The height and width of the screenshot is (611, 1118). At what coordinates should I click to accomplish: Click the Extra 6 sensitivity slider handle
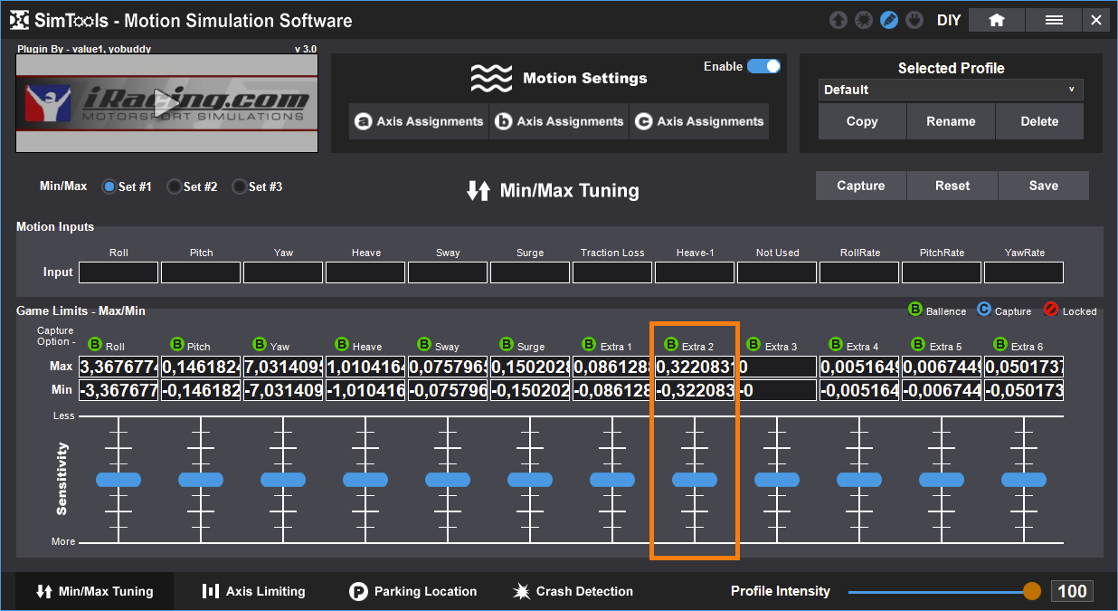point(1024,479)
